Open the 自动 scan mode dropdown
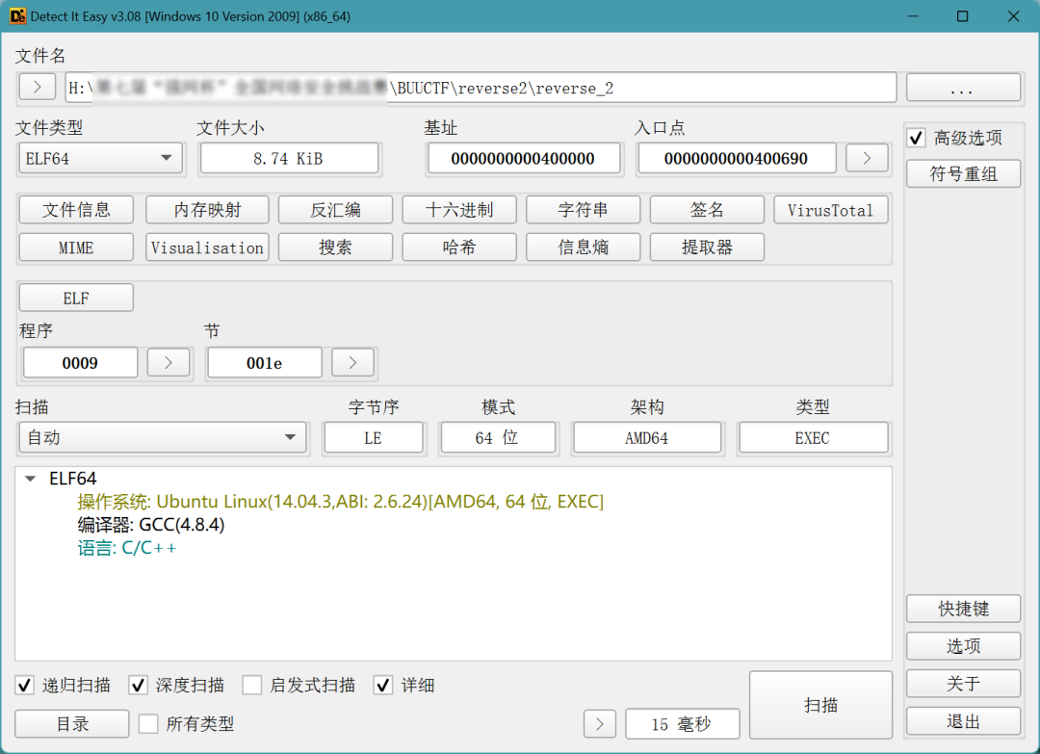This screenshot has height=754, width=1040. 163,438
